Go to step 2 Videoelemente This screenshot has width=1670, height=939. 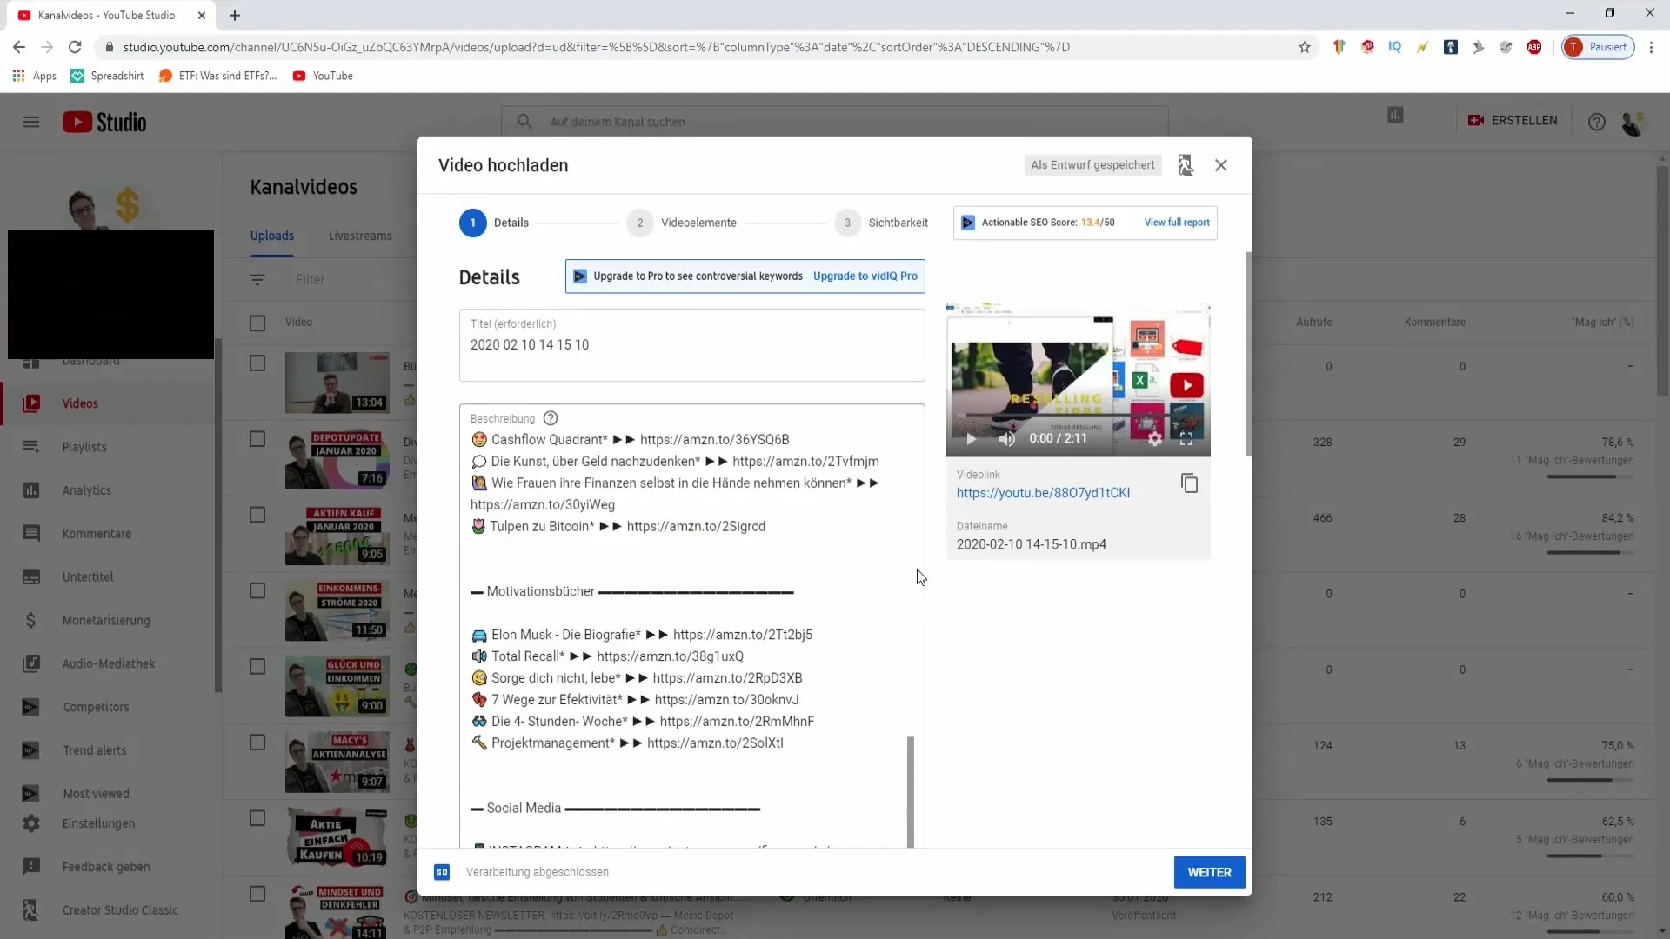pyautogui.click(x=682, y=223)
